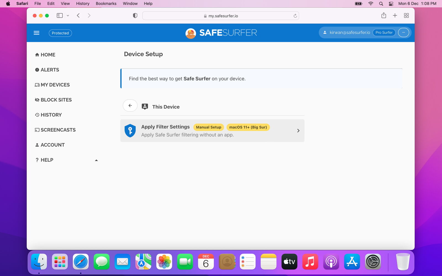Open Launchpad from the Dock
The height and width of the screenshot is (276, 442).
point(60,262)
